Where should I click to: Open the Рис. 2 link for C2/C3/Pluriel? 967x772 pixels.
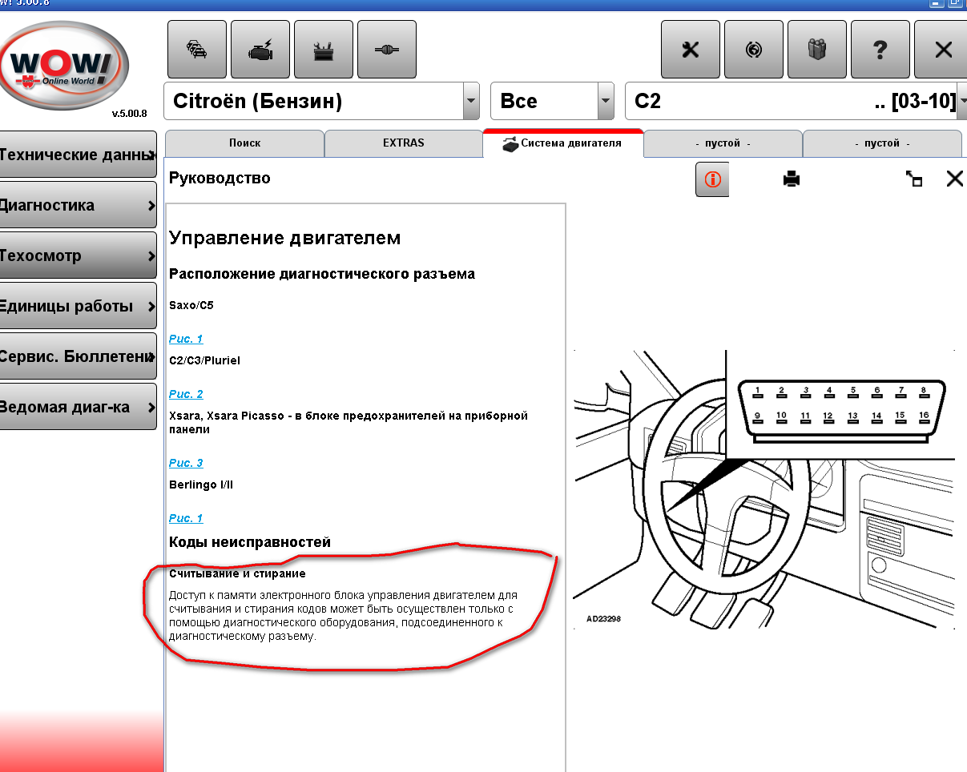point(186,394)
